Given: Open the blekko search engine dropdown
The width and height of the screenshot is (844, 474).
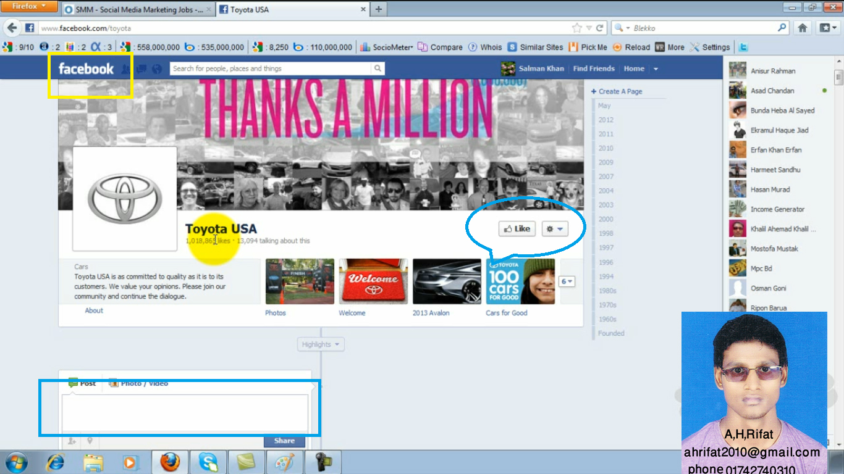Looking at the screenshot, I should (623, 28).
